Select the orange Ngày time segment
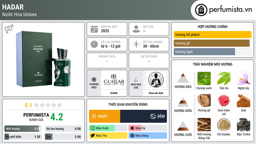The image size is (256, 144). pyautogui.click(x=105, y=116)
